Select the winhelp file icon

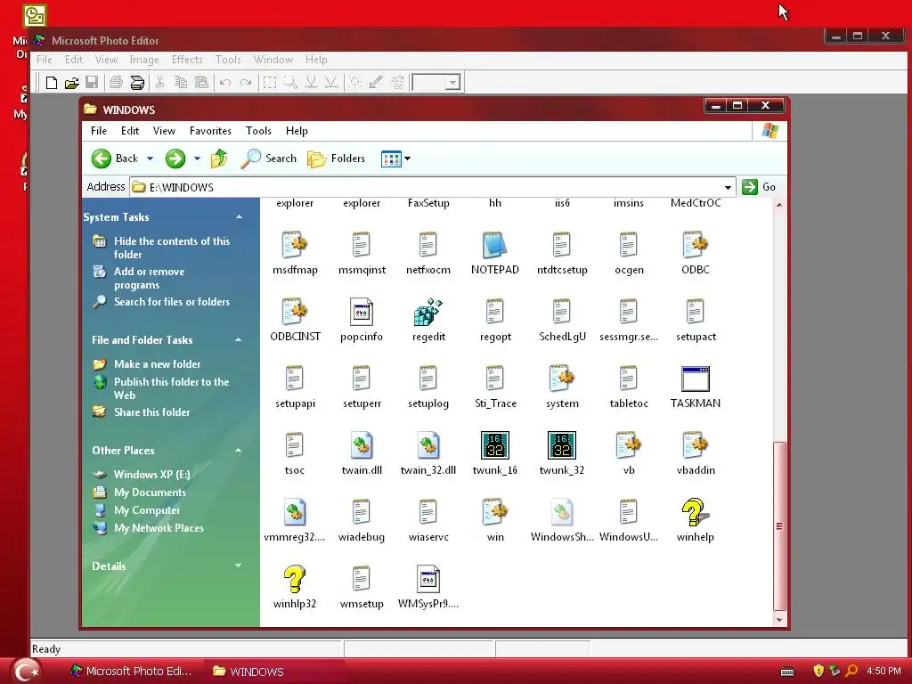pos(695,512)
